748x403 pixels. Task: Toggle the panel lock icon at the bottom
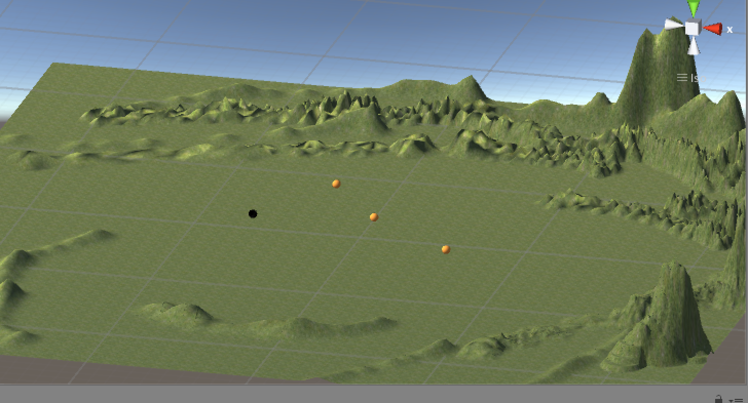pos(719,399)
